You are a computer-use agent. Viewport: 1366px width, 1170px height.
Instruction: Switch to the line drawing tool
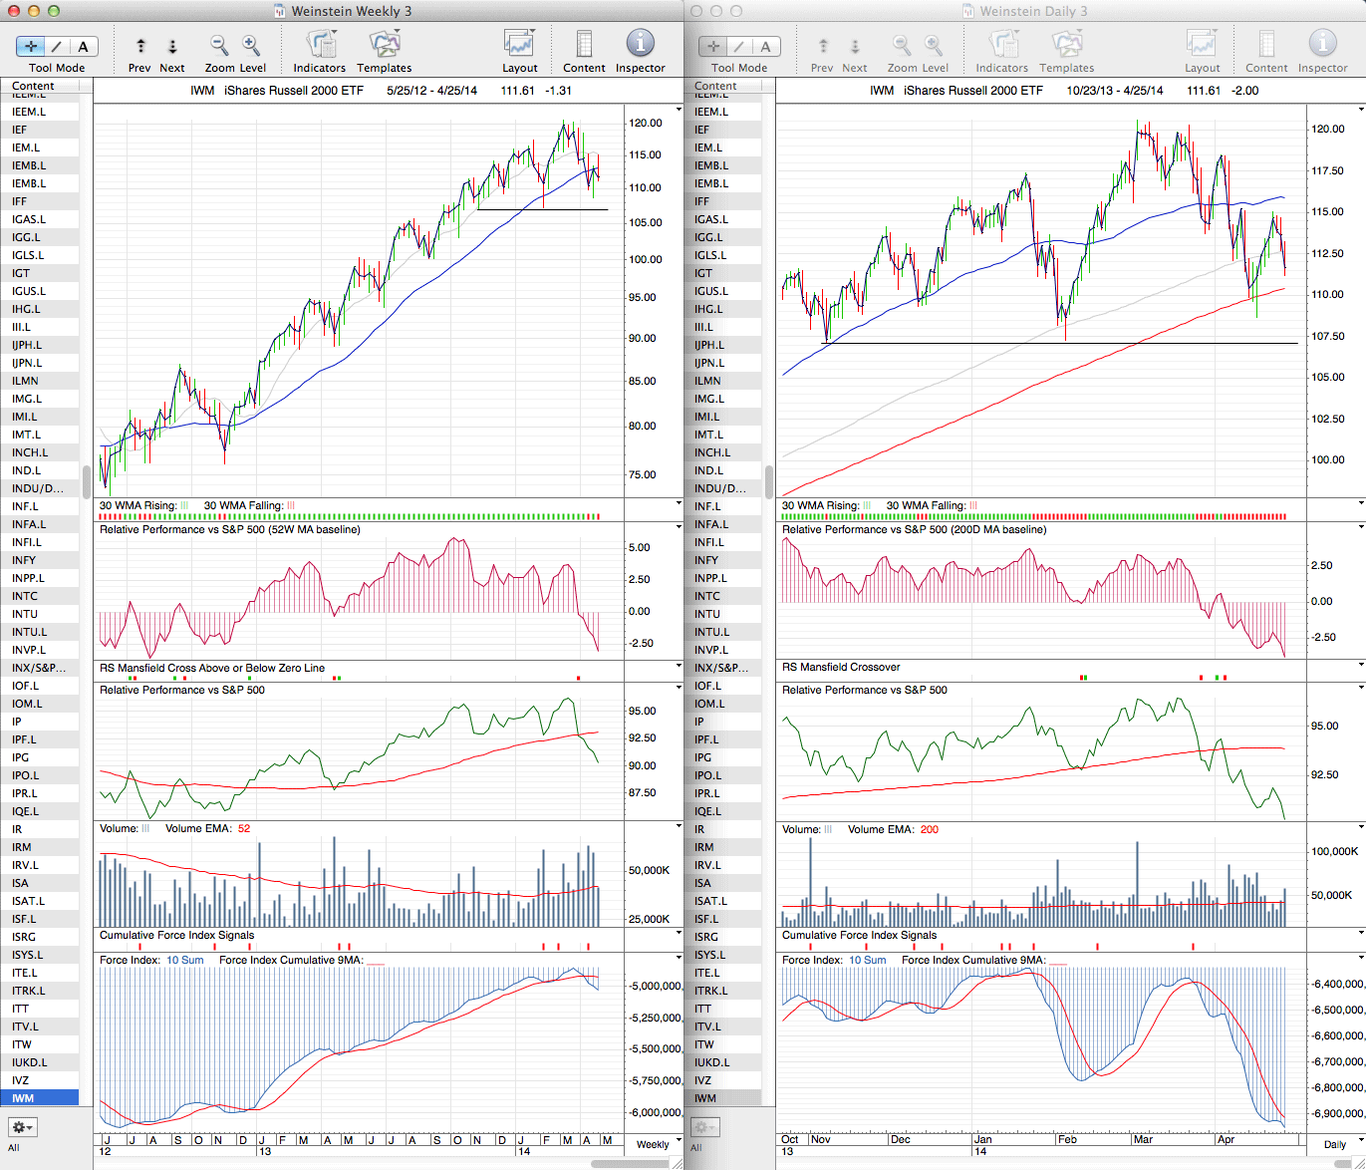57,46
